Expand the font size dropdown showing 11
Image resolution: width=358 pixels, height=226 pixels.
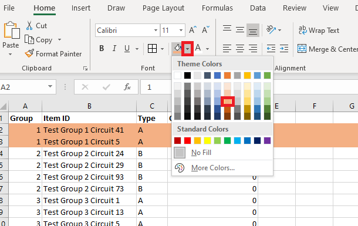[181, 31]
